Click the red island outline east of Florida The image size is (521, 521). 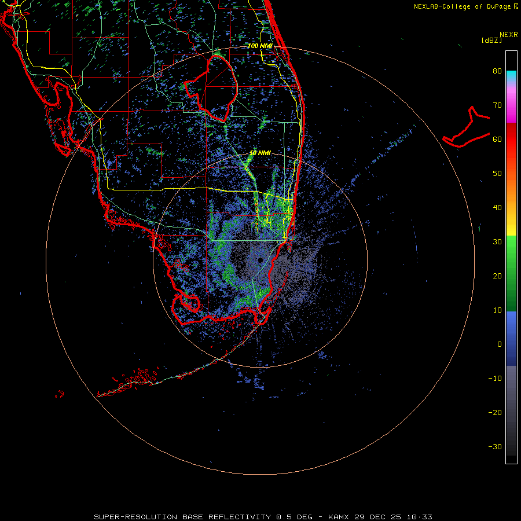(467, 127)
